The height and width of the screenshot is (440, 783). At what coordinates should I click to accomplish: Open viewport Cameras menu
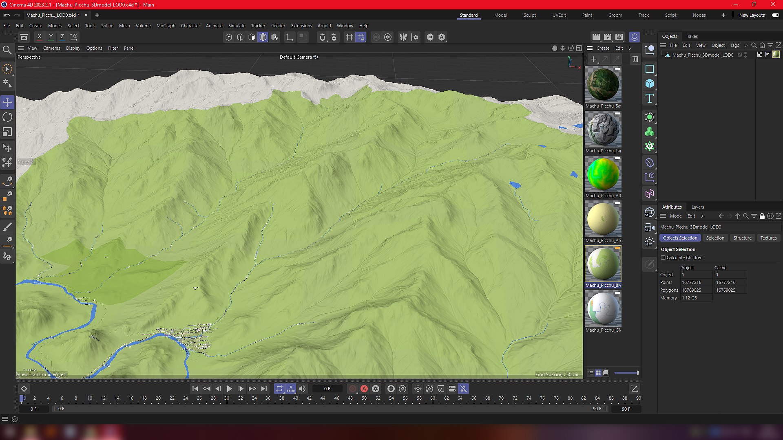(x=52, y=48)
